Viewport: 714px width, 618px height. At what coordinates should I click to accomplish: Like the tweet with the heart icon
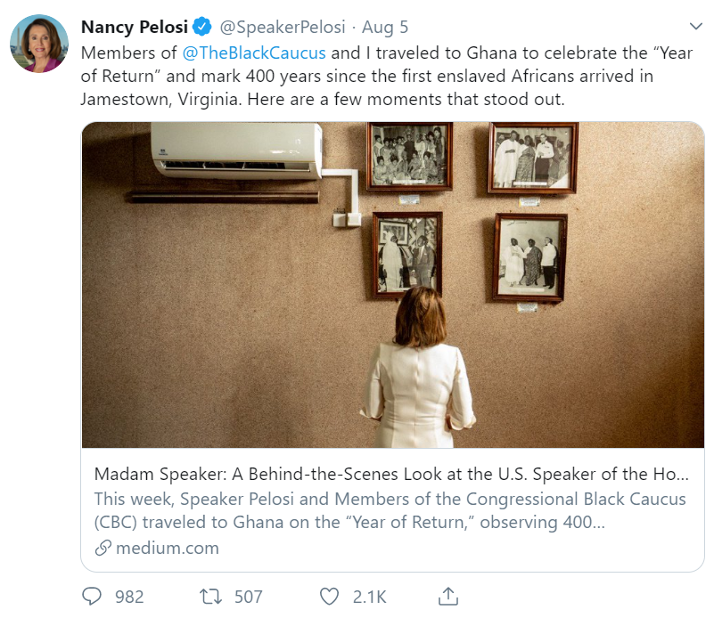click(330, 596)
